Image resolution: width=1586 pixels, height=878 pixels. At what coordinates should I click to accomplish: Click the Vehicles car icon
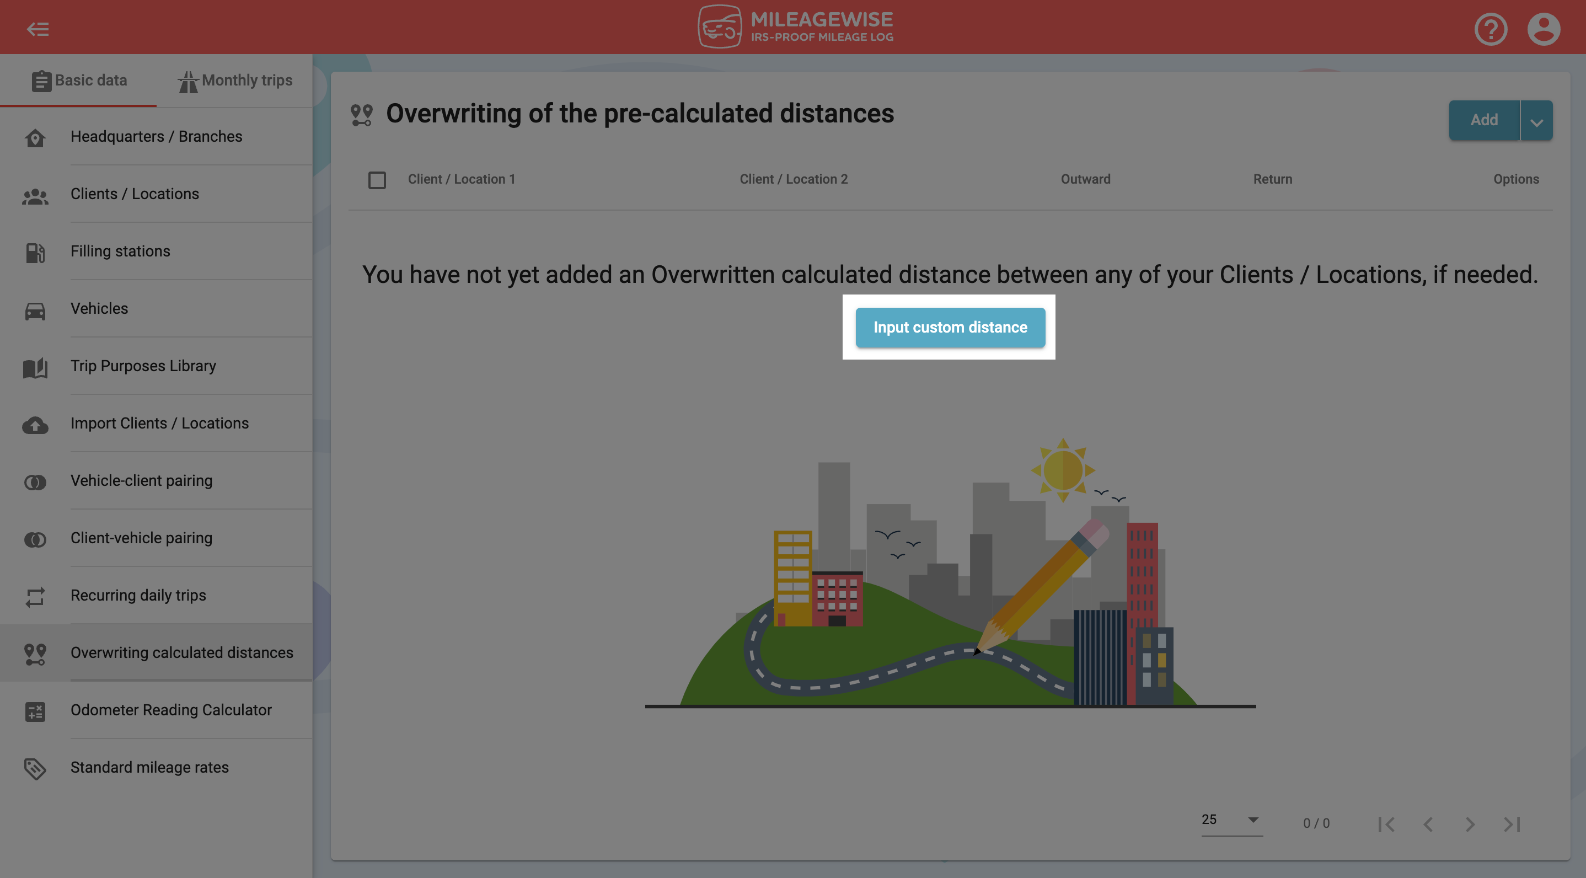coord(35,310)
